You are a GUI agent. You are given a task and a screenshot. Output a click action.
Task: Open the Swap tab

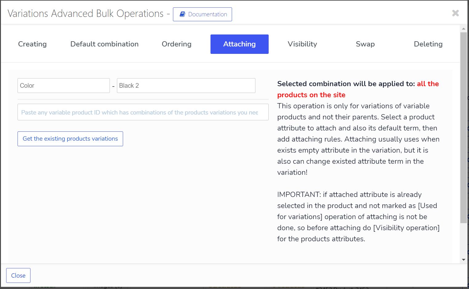tap(365, 44)
